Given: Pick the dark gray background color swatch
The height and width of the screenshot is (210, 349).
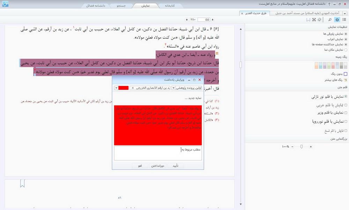Looking at the screenshot, I should pos(341,65).
